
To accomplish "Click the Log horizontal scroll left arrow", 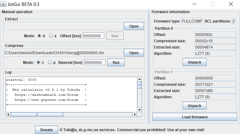I will pyautogui.click(x=8, y=115).
